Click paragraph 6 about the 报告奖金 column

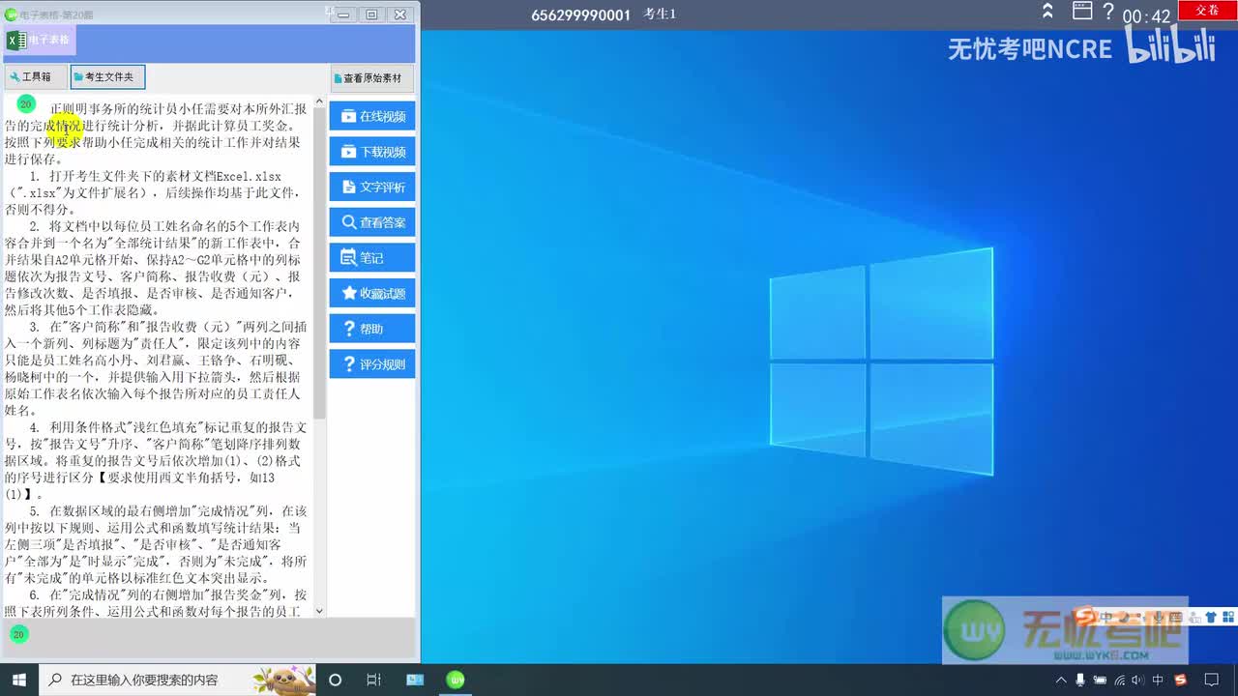pos(156,602)
